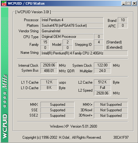Click the Brand value 10
Image resolution: width=138 pixels, height=143 pixels.
123,20
